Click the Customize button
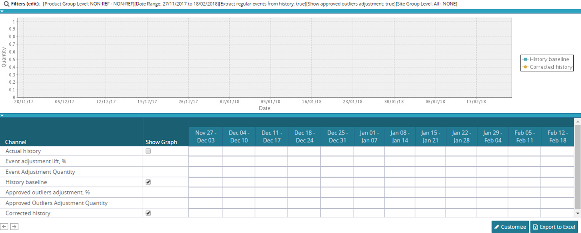Screen dimensions: 581x233 tap(510, 227)
